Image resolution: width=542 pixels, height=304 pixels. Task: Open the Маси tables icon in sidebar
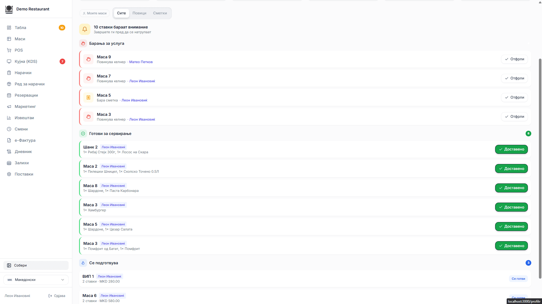coord(9,39)
